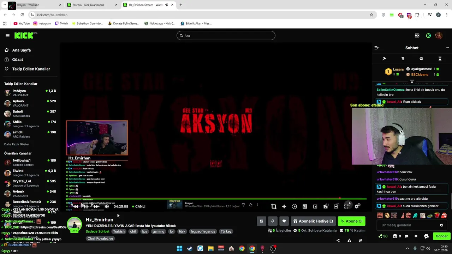Open the emoji picker in message box
This screenshot has height=254, width=452.
pyautogui.click(x=441, y=225)
